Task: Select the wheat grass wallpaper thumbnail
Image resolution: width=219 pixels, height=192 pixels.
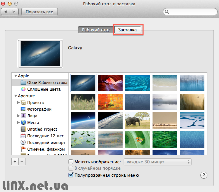Action: pyautogui.click(x=83, y=102)
